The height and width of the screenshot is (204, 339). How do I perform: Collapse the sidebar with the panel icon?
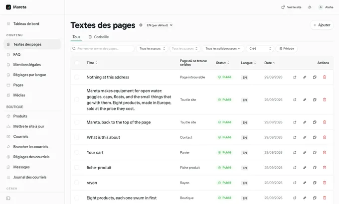[x=8, y=198]
